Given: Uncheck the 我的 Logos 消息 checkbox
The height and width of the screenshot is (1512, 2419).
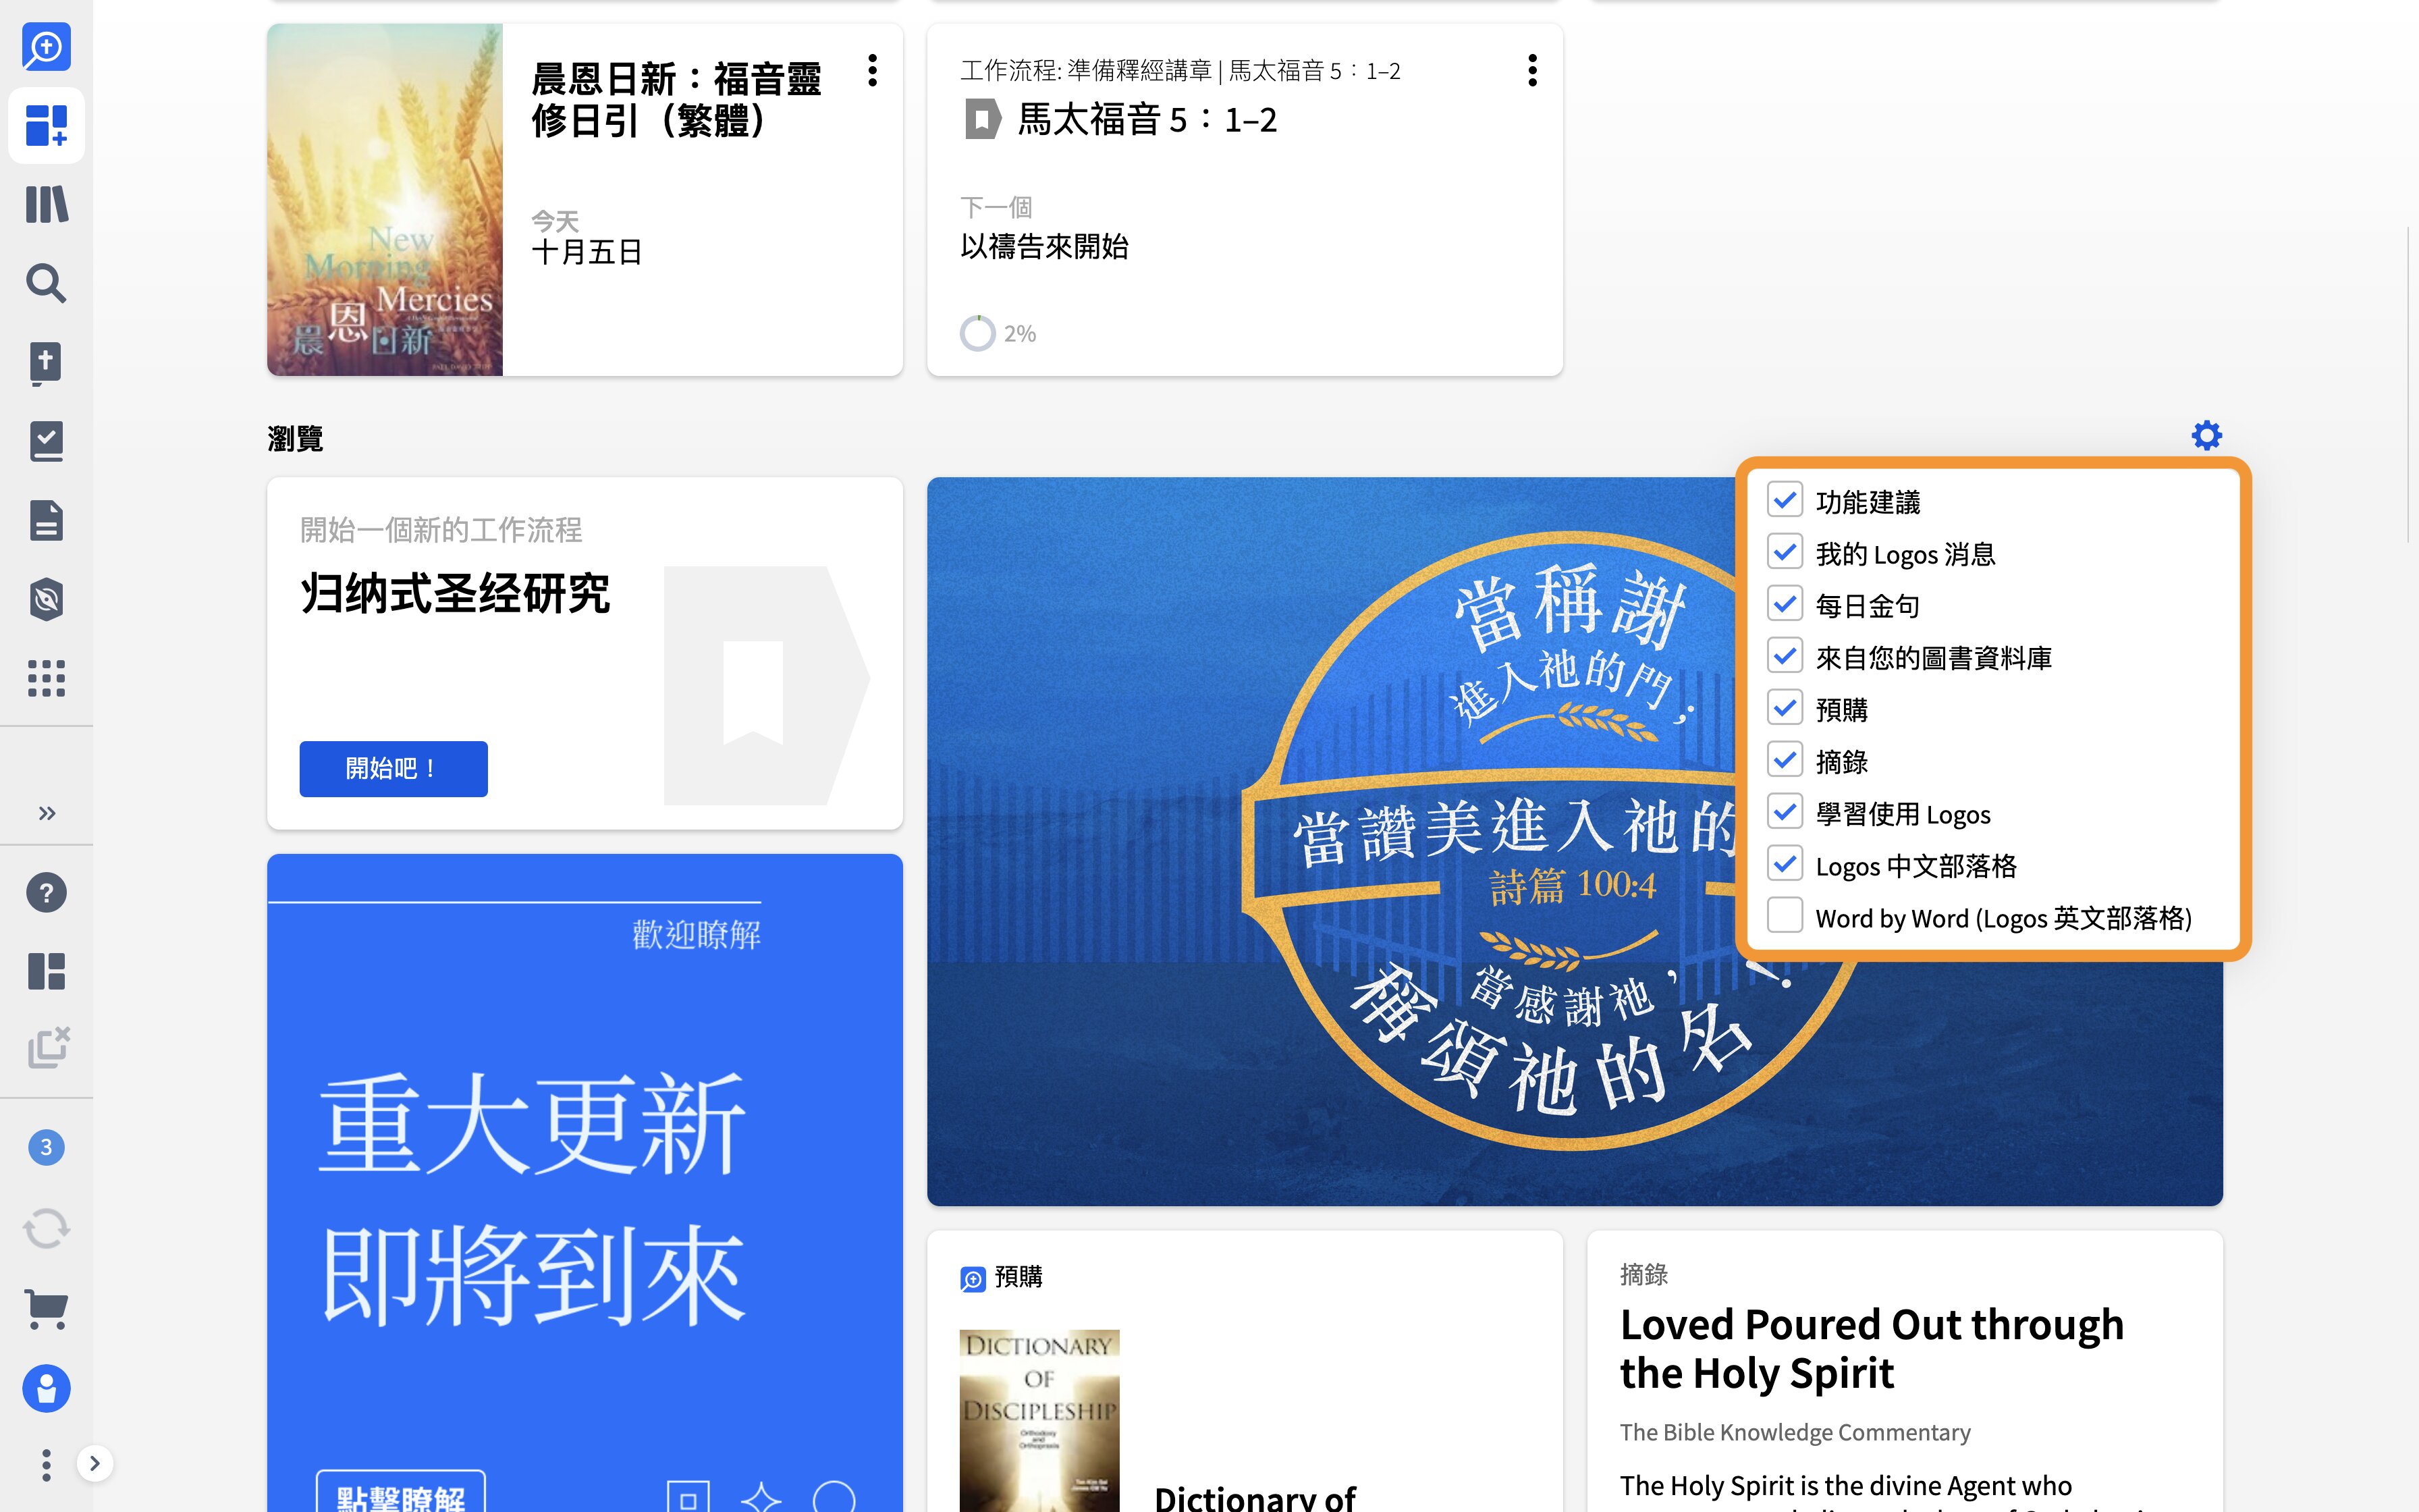Looking at the screenshot, I should 1785,552.
